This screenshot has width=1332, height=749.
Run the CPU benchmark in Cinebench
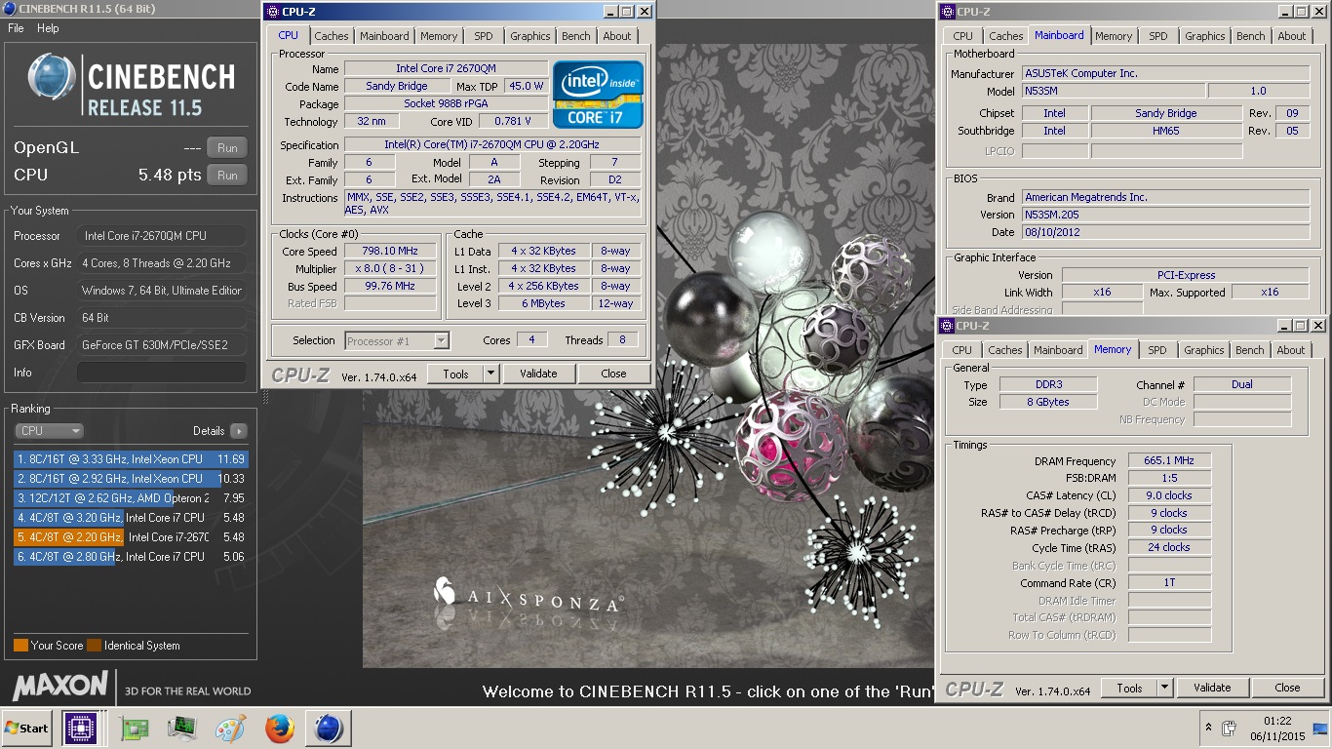point(227,176)
